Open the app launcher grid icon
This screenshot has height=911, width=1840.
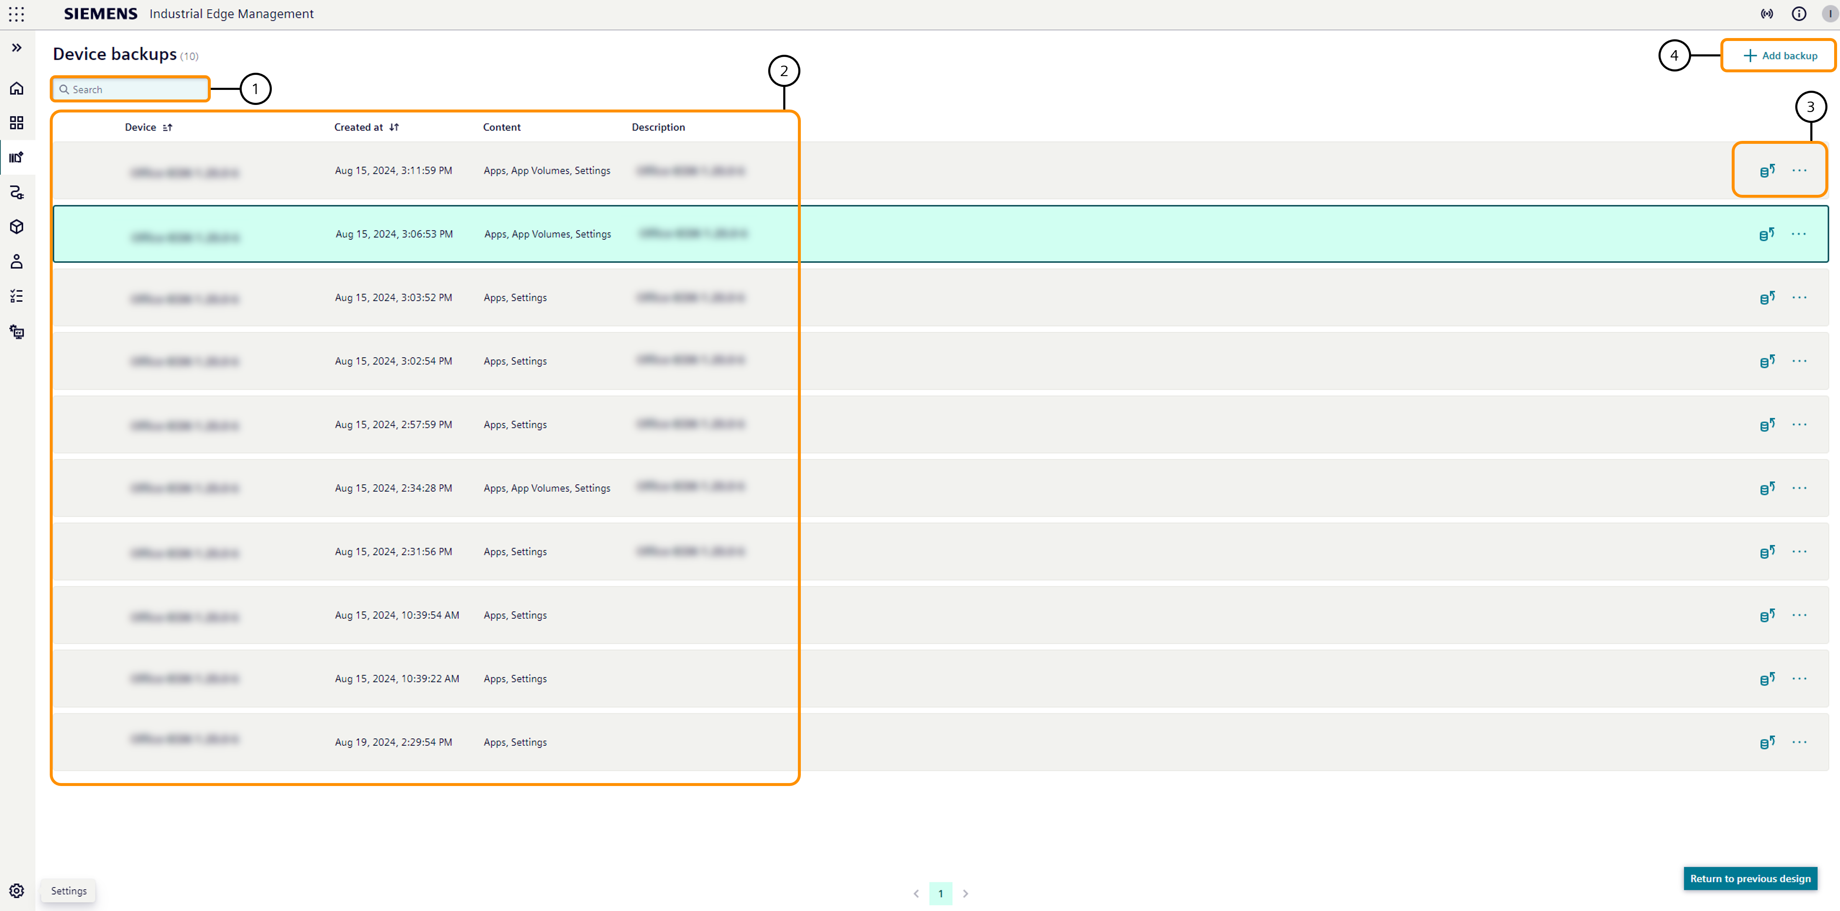pos(16,14)
